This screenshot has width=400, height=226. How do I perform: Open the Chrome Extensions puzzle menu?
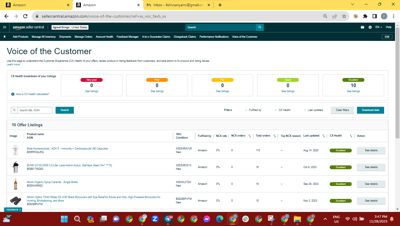[365, 16]
